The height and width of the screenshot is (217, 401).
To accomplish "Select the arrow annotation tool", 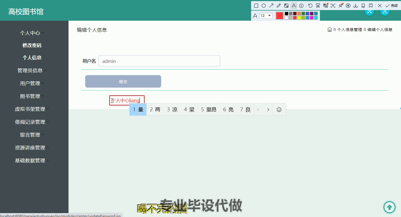I will (x=271, y=6).
